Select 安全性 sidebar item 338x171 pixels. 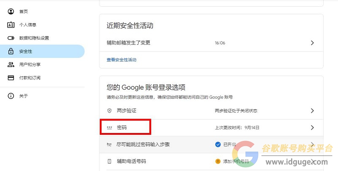(42, 51)
